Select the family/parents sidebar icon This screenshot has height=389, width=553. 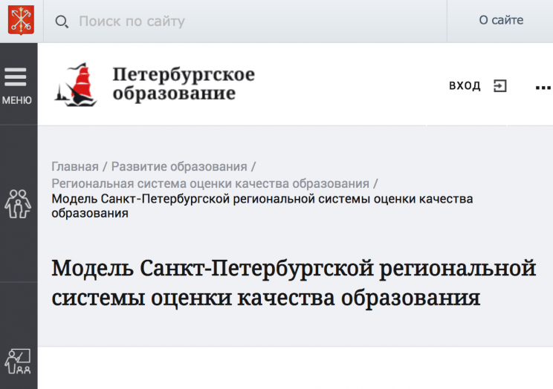[18, 203]
